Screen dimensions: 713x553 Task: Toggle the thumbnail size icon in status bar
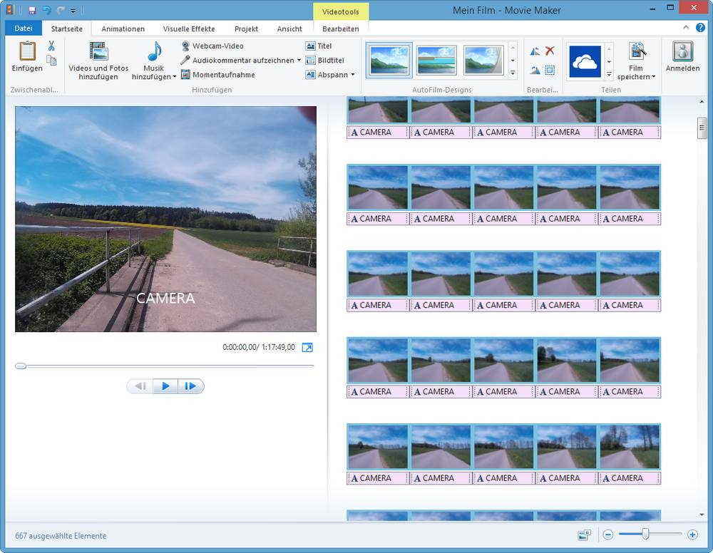pyautogui.click(x=585, y=534)
